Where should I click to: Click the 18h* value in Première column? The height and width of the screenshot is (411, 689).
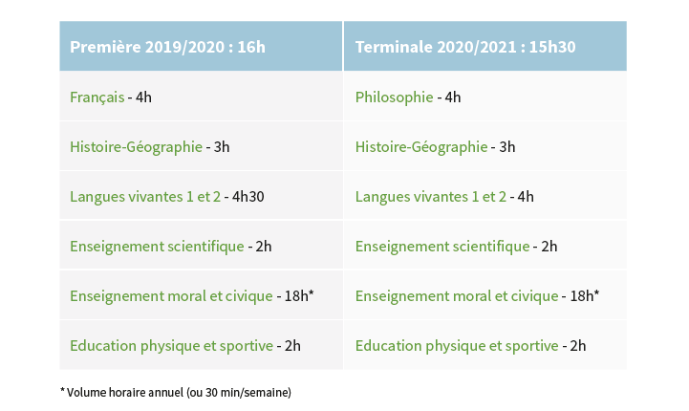point(299,296)
